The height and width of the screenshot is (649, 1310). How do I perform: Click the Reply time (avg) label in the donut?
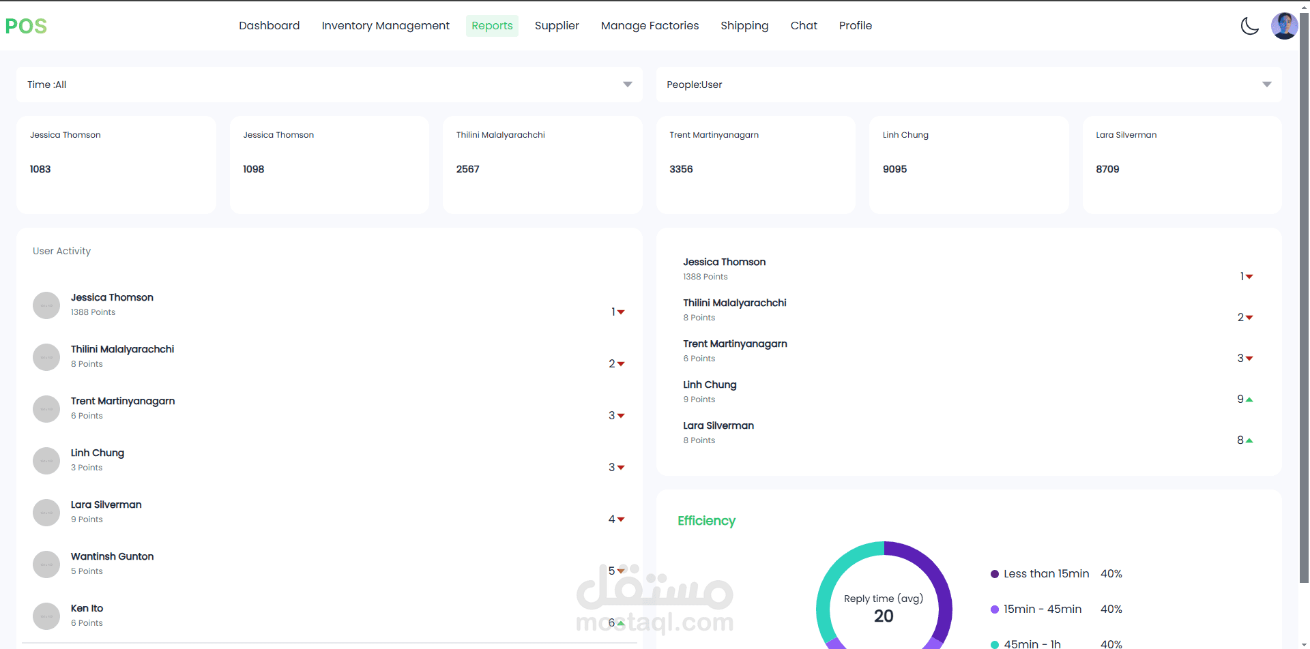tap(884, 599)
